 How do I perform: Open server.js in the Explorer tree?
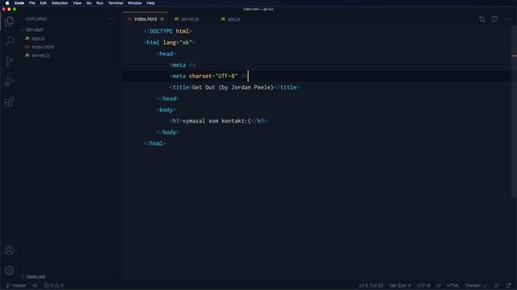[40, 56]
